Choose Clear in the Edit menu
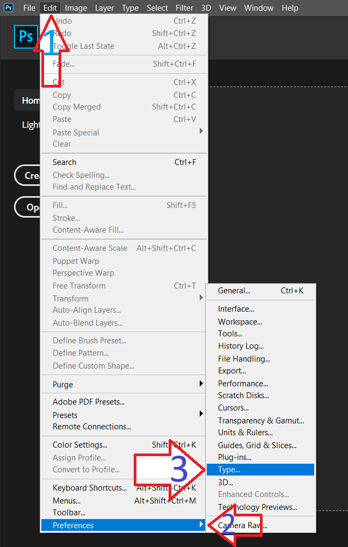 (x=124, y=143)
